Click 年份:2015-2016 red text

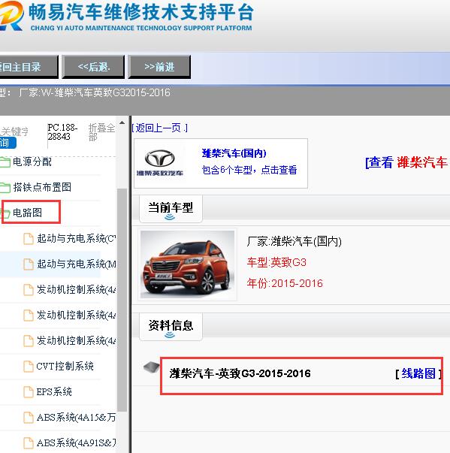pyautogui.click(x=285, y=283)
